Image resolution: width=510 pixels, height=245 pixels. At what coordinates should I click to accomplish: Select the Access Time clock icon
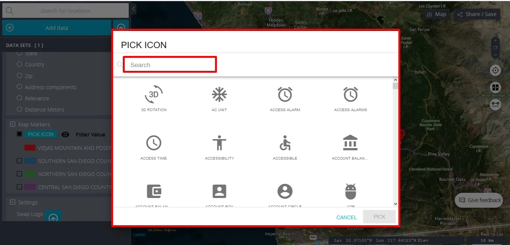click(x=154, y=143)
